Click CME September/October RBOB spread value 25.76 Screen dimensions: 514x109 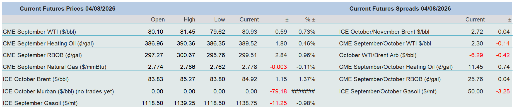click(476, 79)
